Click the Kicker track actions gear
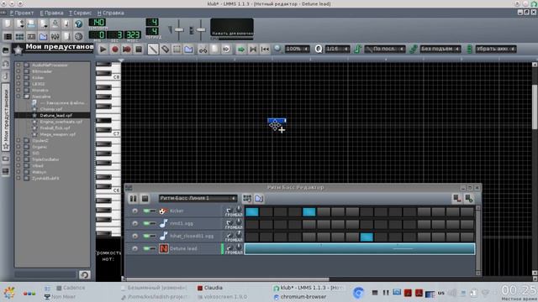Screen dimensions: 538x302 pos(134,211)
